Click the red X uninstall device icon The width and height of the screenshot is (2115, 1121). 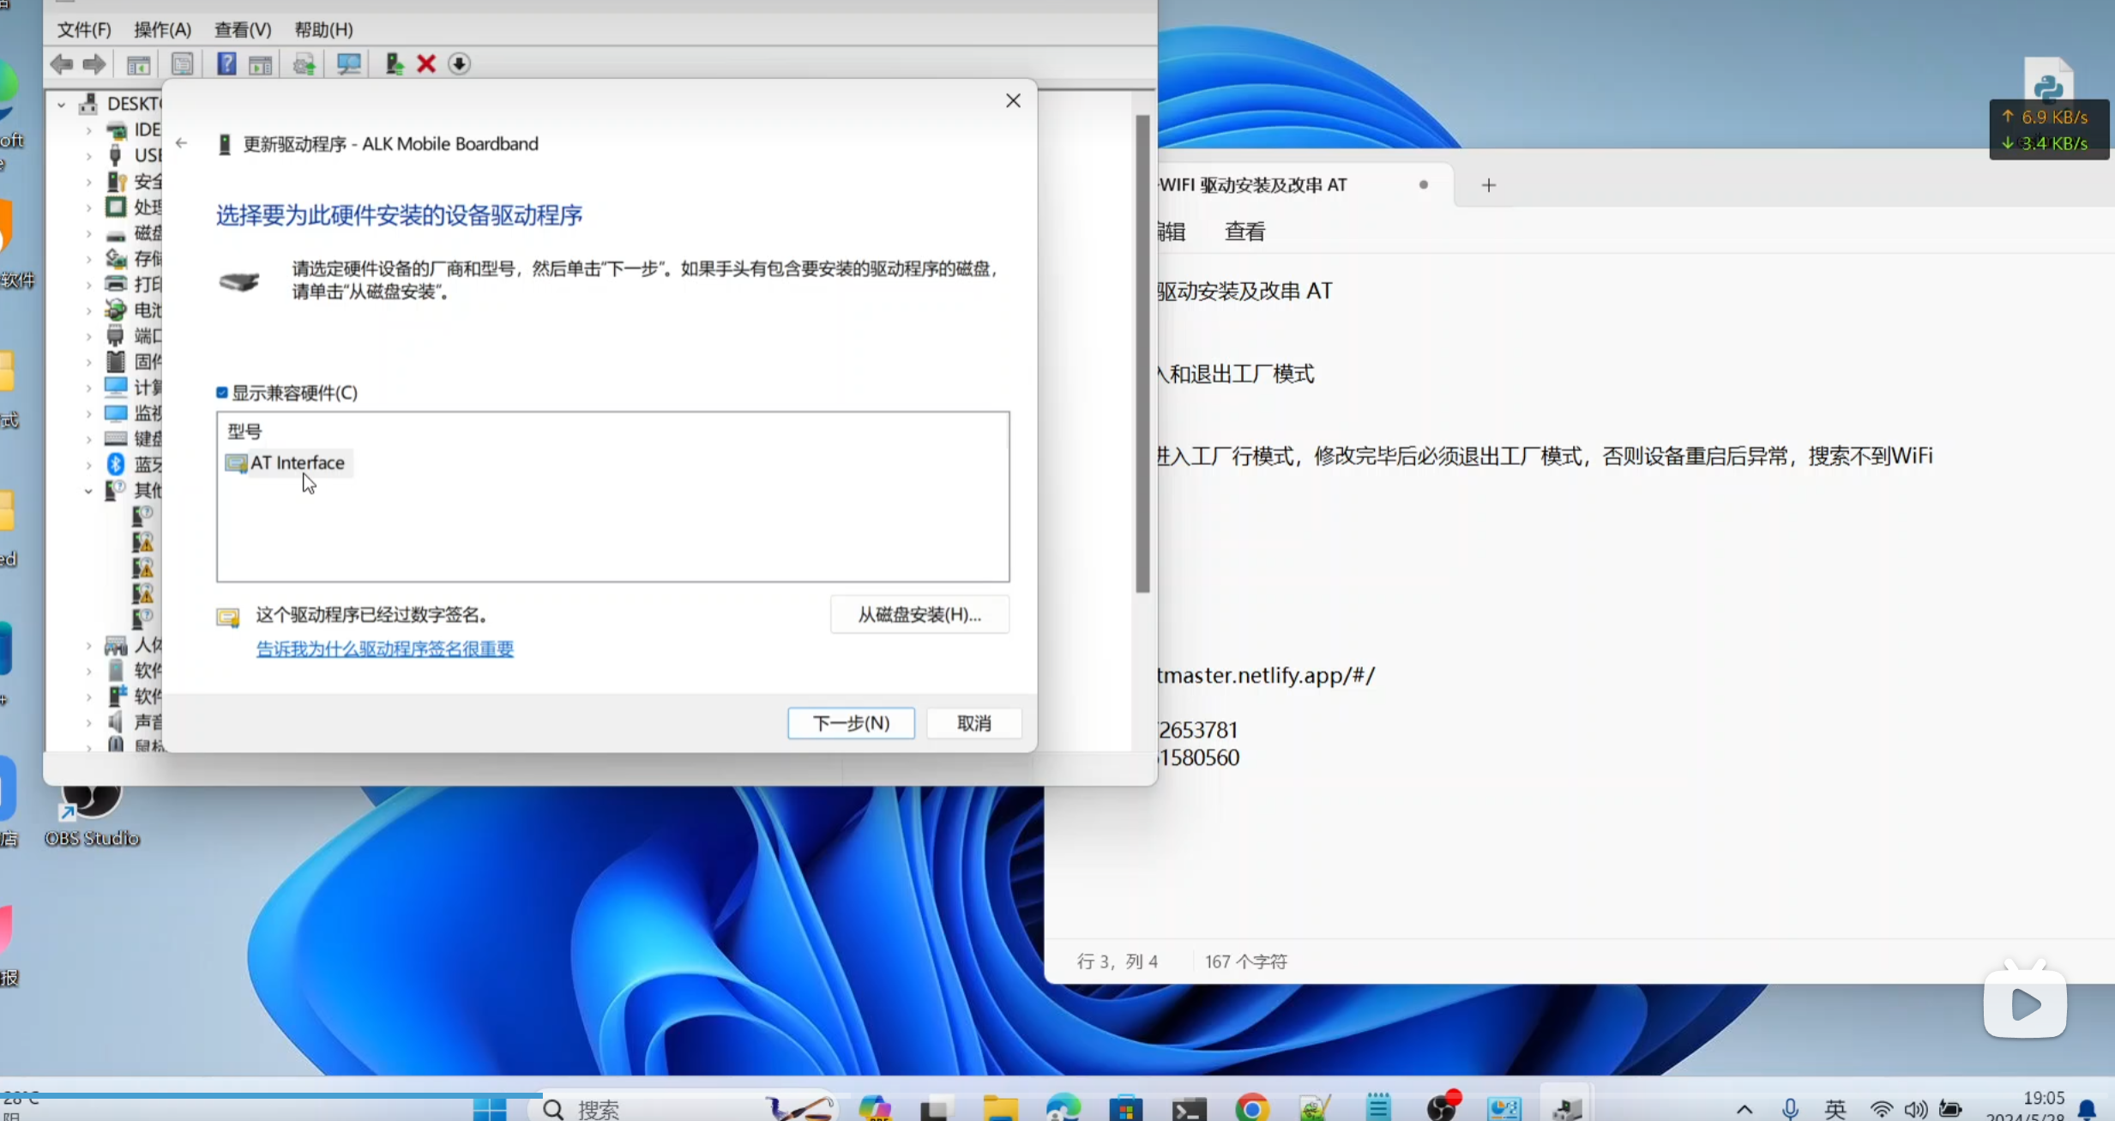(x=426, y=63)
